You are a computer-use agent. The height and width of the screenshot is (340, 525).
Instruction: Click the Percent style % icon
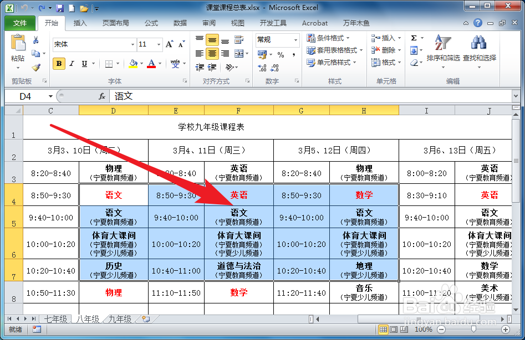(281, 54)
